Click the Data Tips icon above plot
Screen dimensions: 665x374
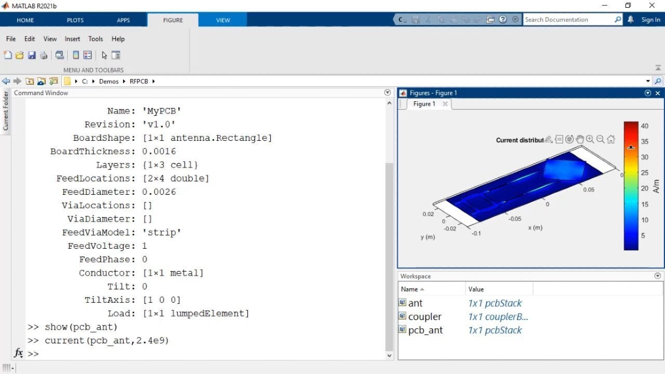pos(559,139)
